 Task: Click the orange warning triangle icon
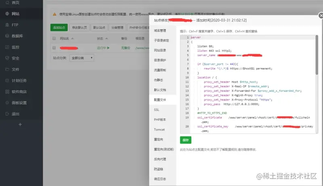(x=55, y=14)
